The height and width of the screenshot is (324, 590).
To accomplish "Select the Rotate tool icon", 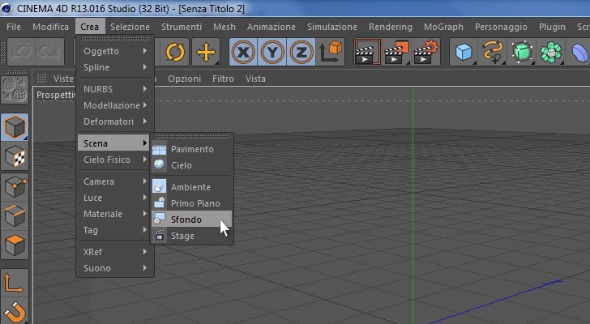I will tap(175, 52).
